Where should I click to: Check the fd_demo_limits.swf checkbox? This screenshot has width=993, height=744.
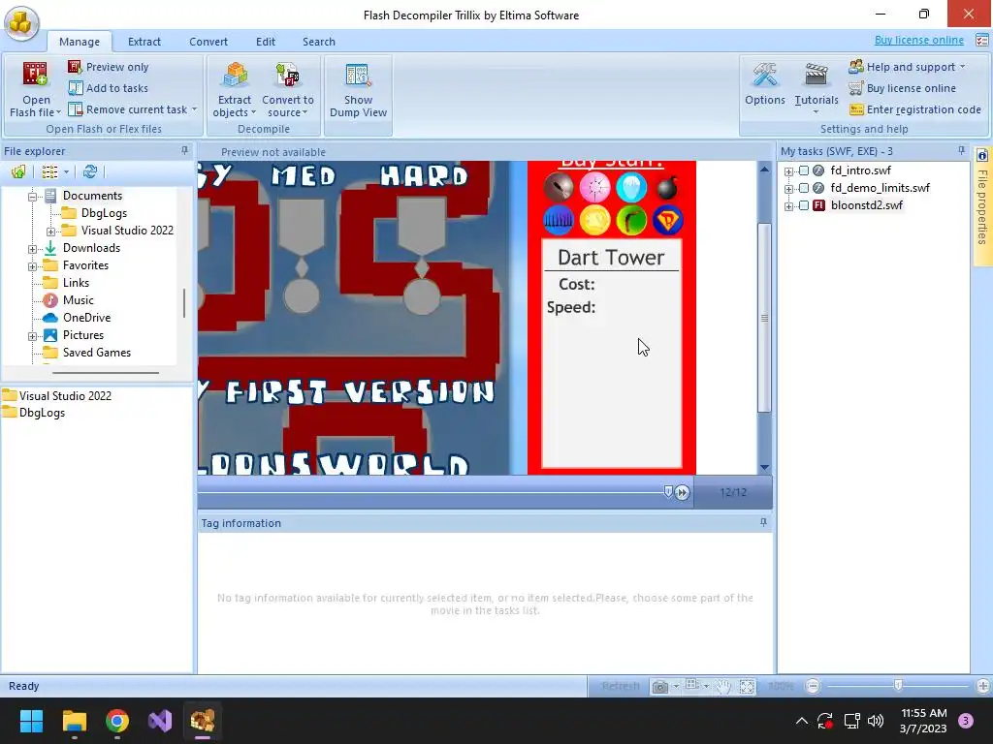(804, 188)
